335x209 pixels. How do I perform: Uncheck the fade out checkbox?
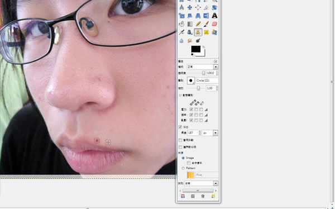coord(180,127)
